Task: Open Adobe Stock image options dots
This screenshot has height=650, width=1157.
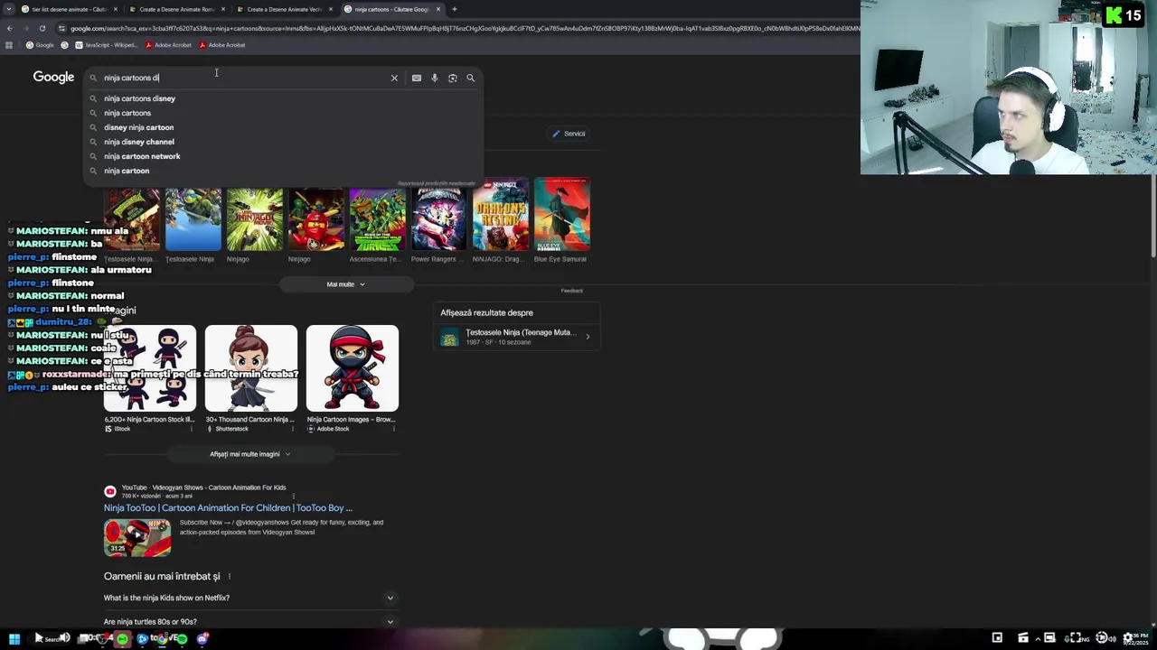Action: point(395,429)
